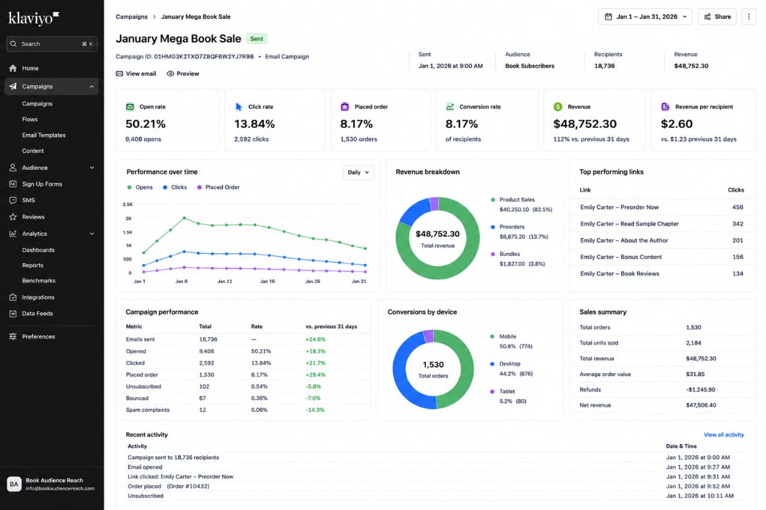
Task: Open Email Templates in the sidebar
Action: click(x=44, y=135)
